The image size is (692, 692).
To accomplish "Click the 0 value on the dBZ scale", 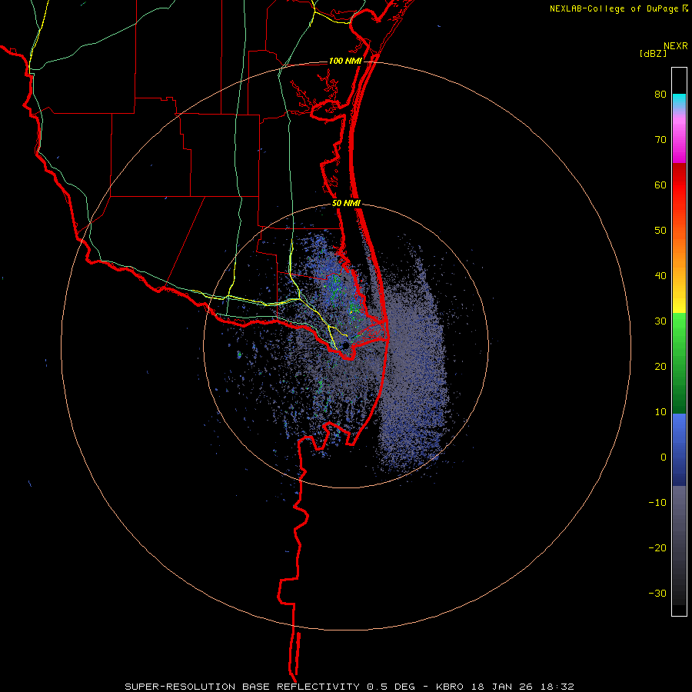I will [664, 457].
